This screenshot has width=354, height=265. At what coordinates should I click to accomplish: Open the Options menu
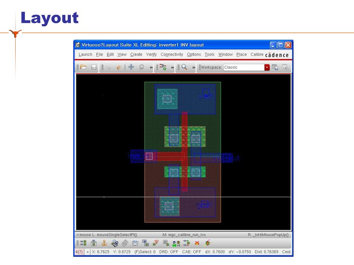(x=194, y=55)
